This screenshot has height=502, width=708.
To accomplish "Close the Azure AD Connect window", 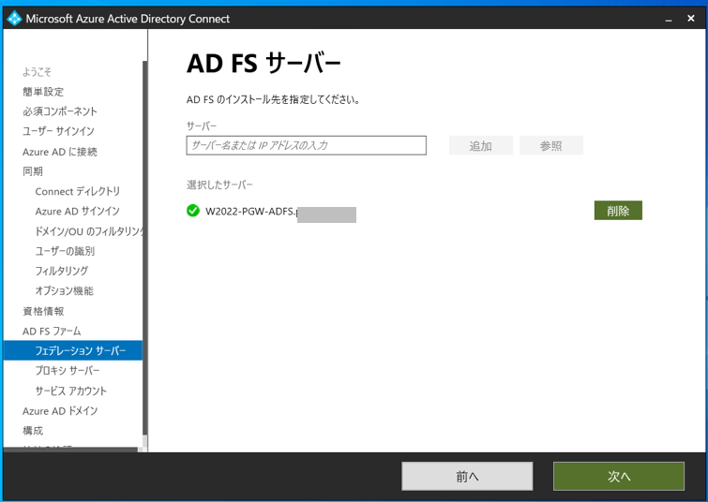I will [x=691, y=19].
